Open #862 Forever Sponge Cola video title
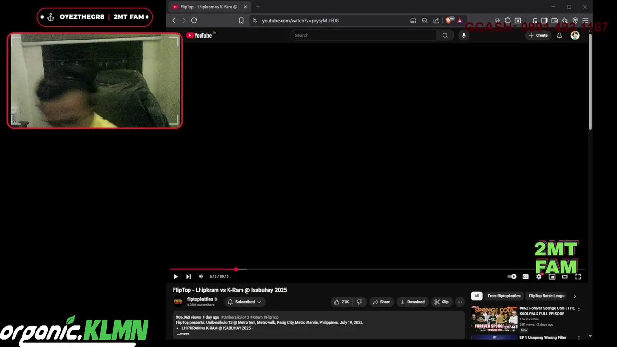Image resolution: width=617 pixels, height=347 pixels. pyautogui.click(x=547, y=311)
